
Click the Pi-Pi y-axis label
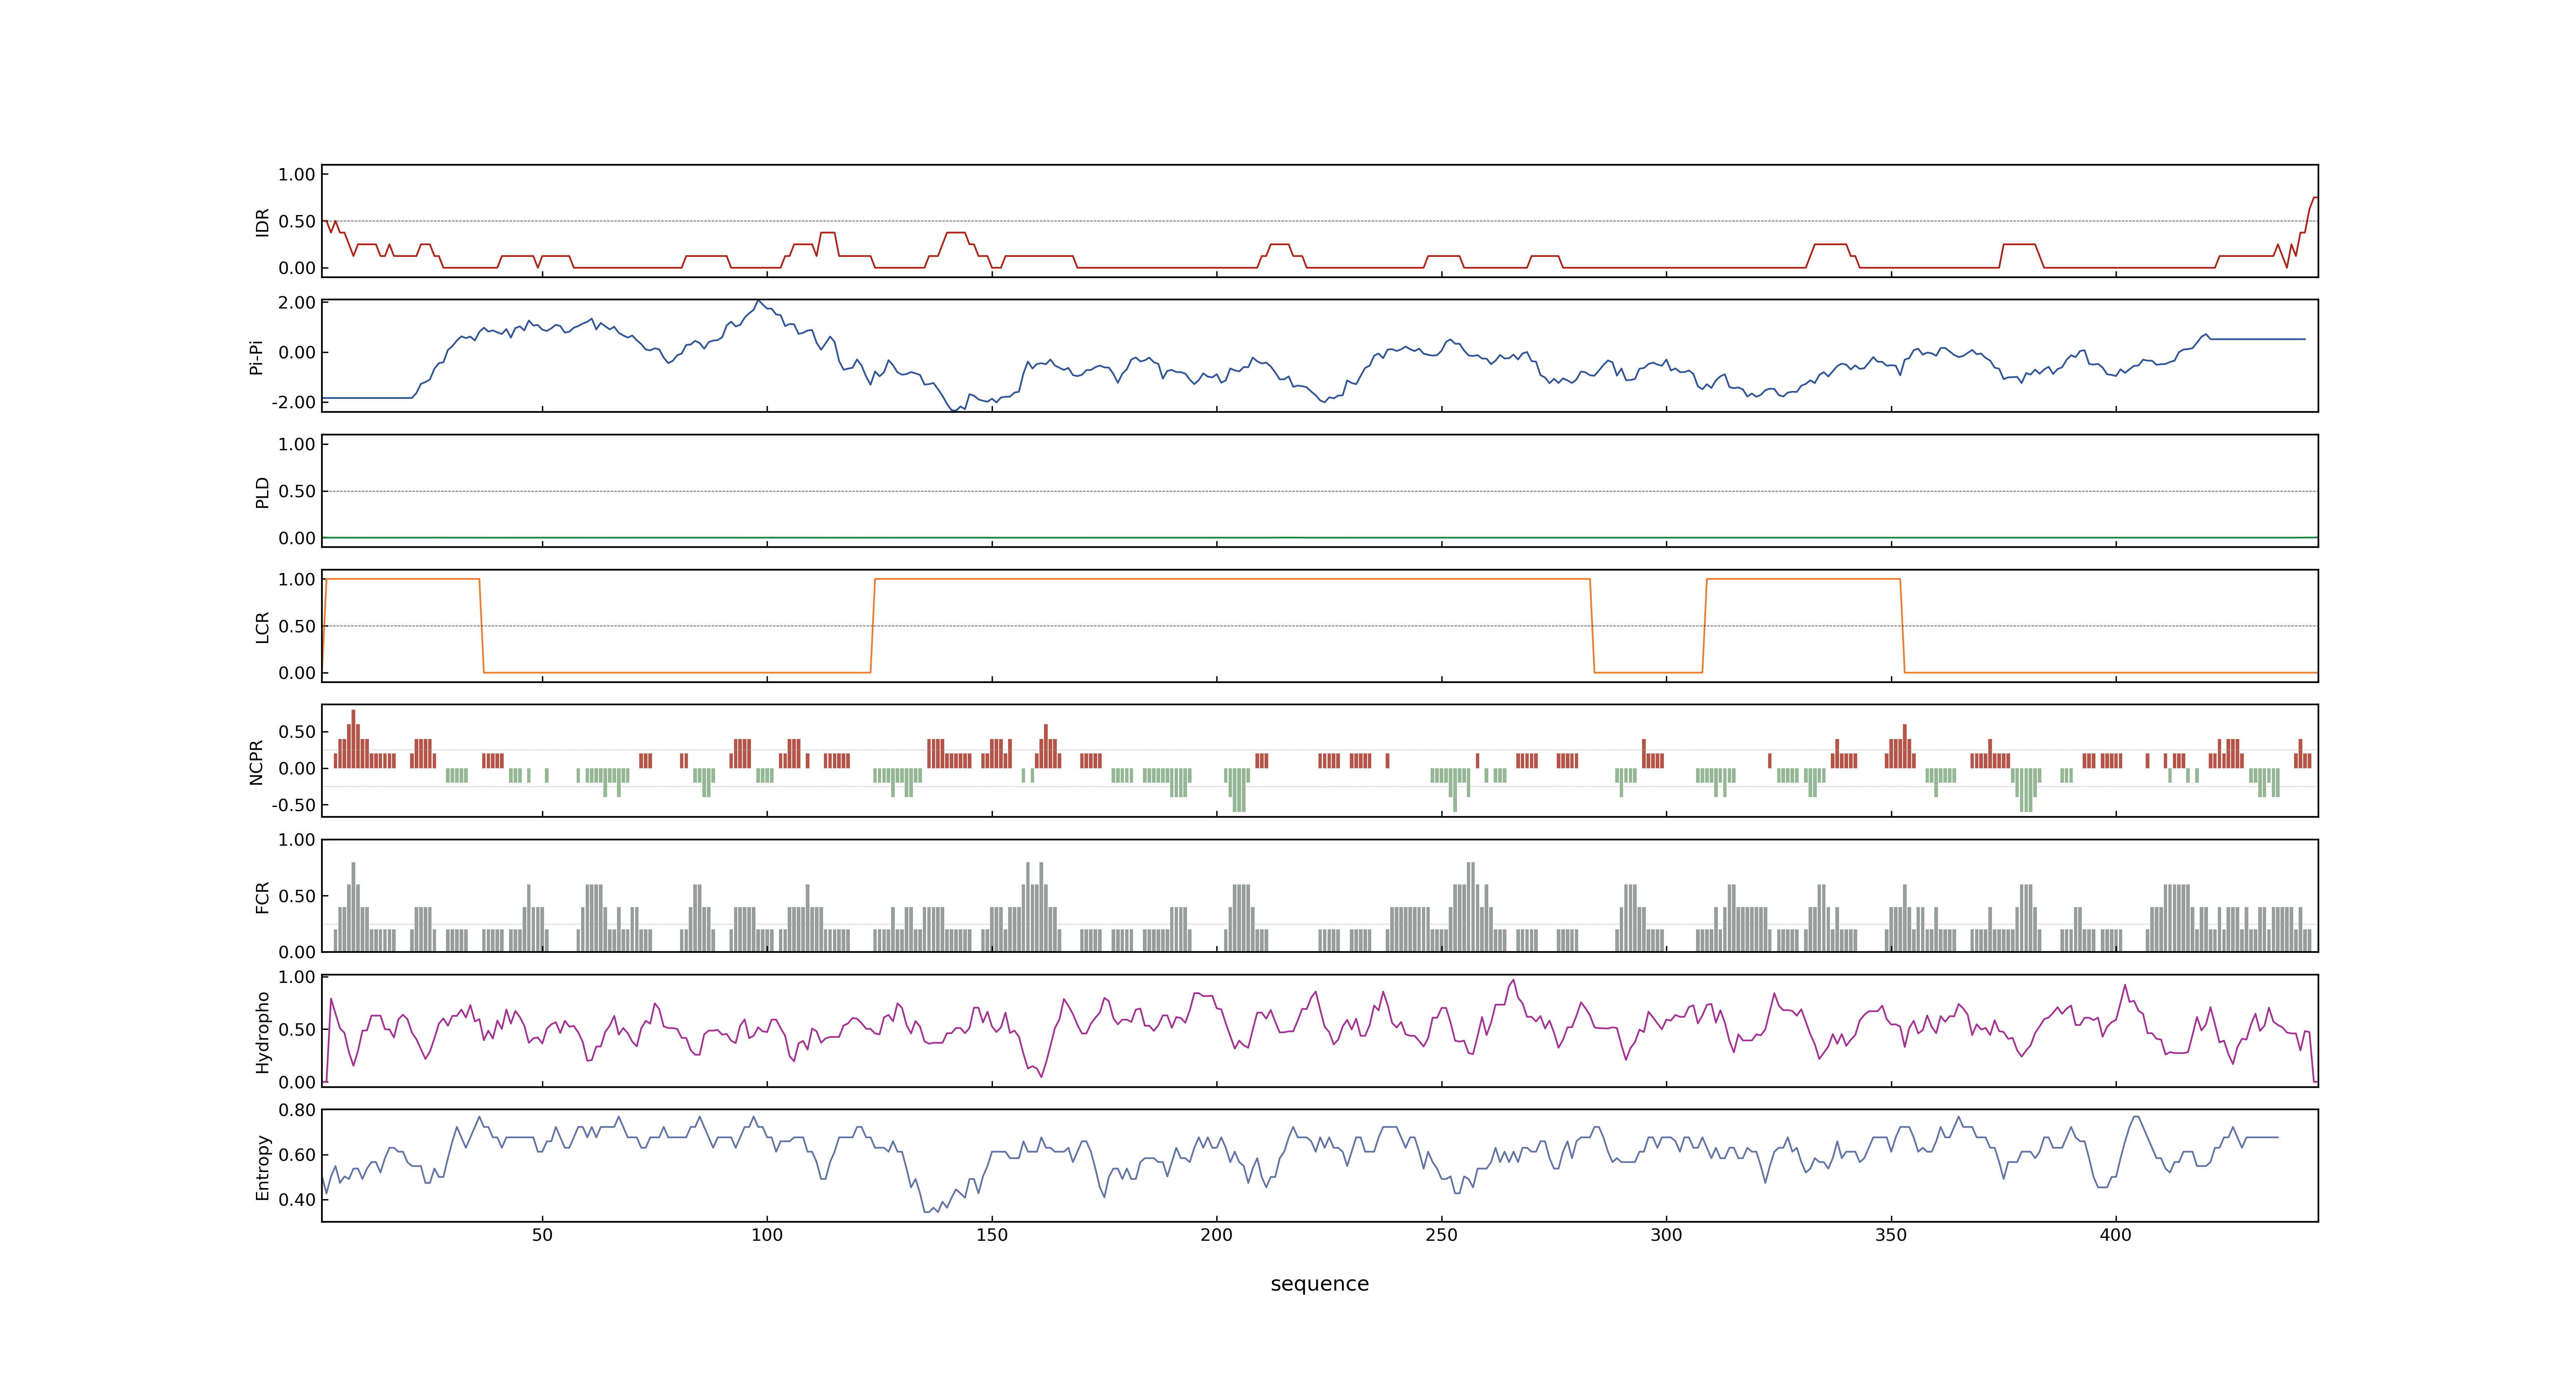tap(256, 357)
